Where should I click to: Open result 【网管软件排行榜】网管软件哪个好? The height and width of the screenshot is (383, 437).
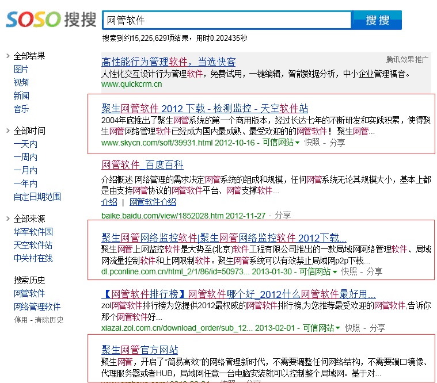click(238, 294)
